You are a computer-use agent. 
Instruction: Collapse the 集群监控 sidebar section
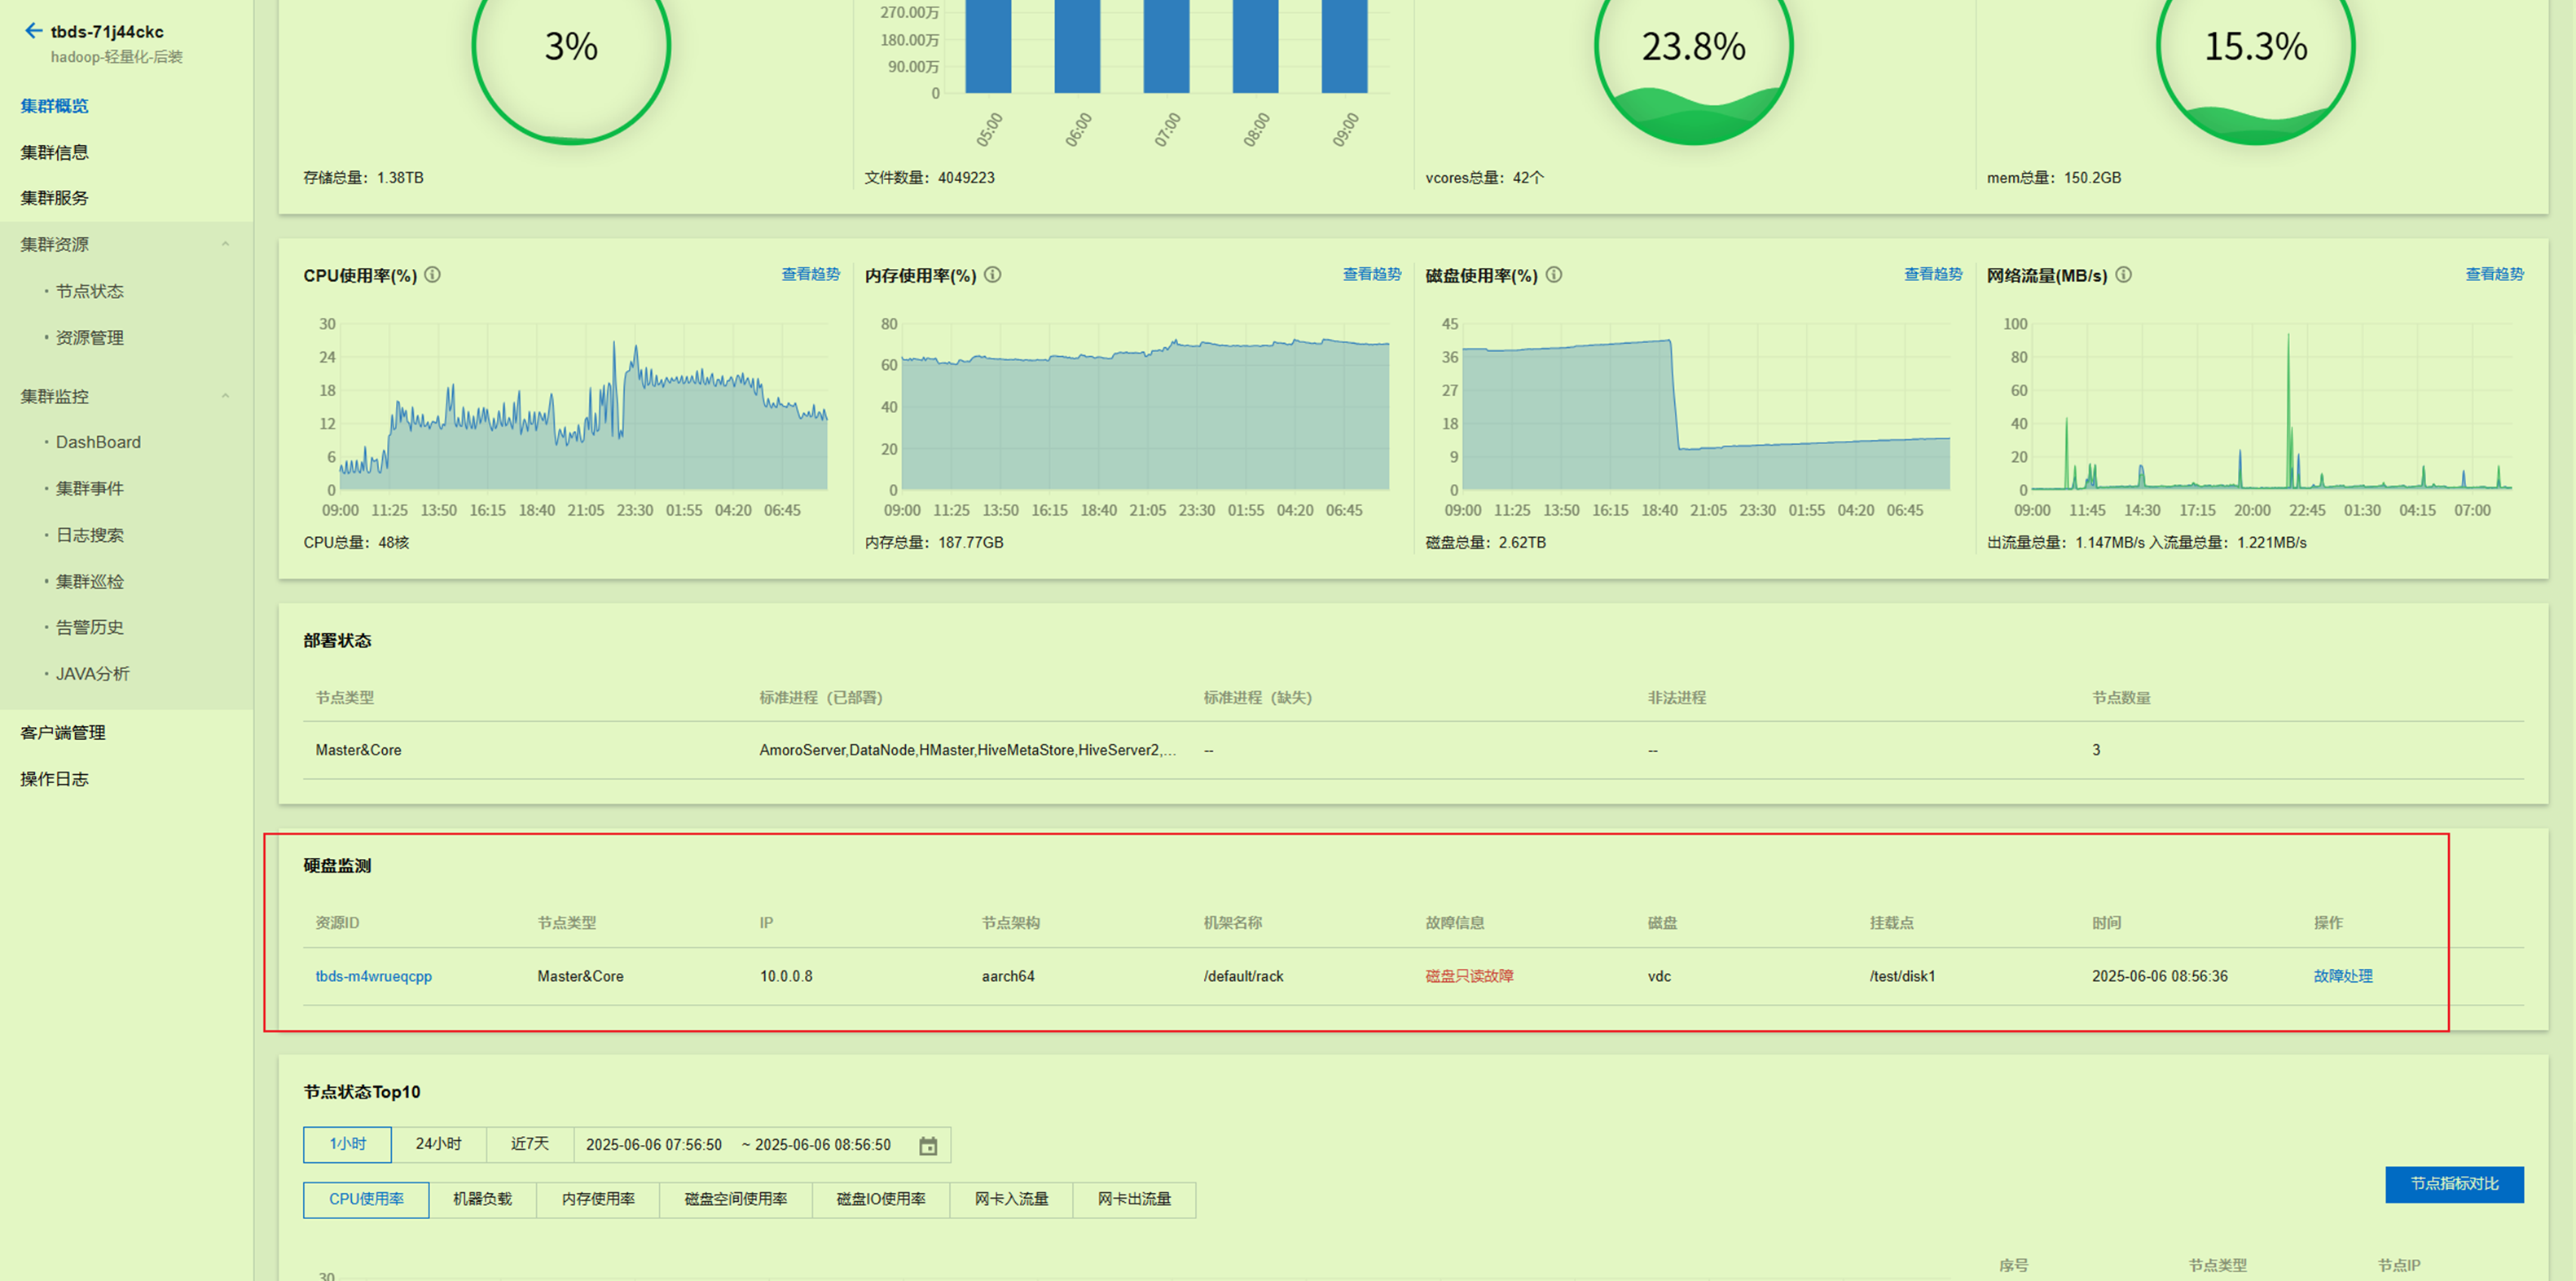click(225, 396)
